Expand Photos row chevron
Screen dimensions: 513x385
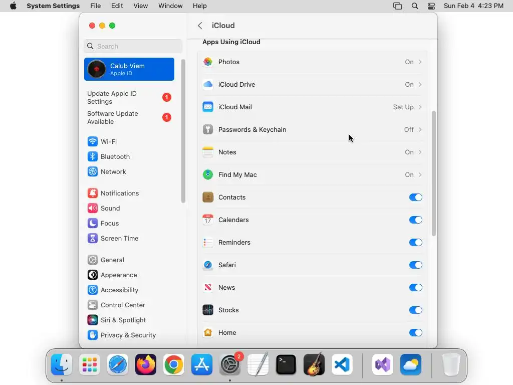pos(420,62)
